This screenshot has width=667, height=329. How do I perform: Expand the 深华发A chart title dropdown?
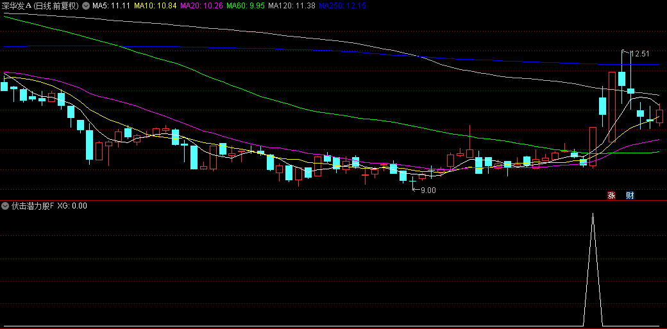86,6
